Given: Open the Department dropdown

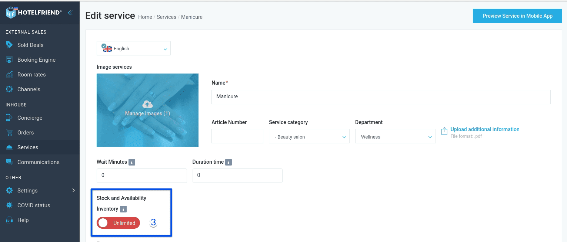Looking at the screenshot, I should click(x=396, y=136).
